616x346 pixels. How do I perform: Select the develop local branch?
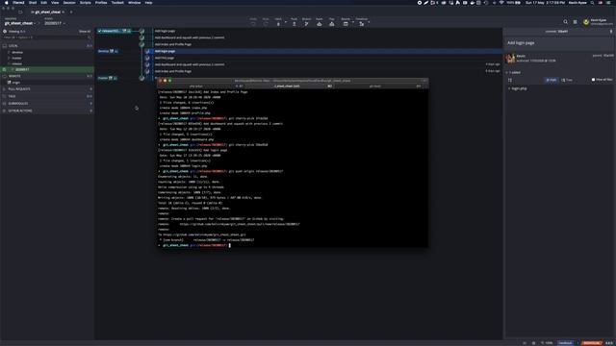tap(17, 52)
